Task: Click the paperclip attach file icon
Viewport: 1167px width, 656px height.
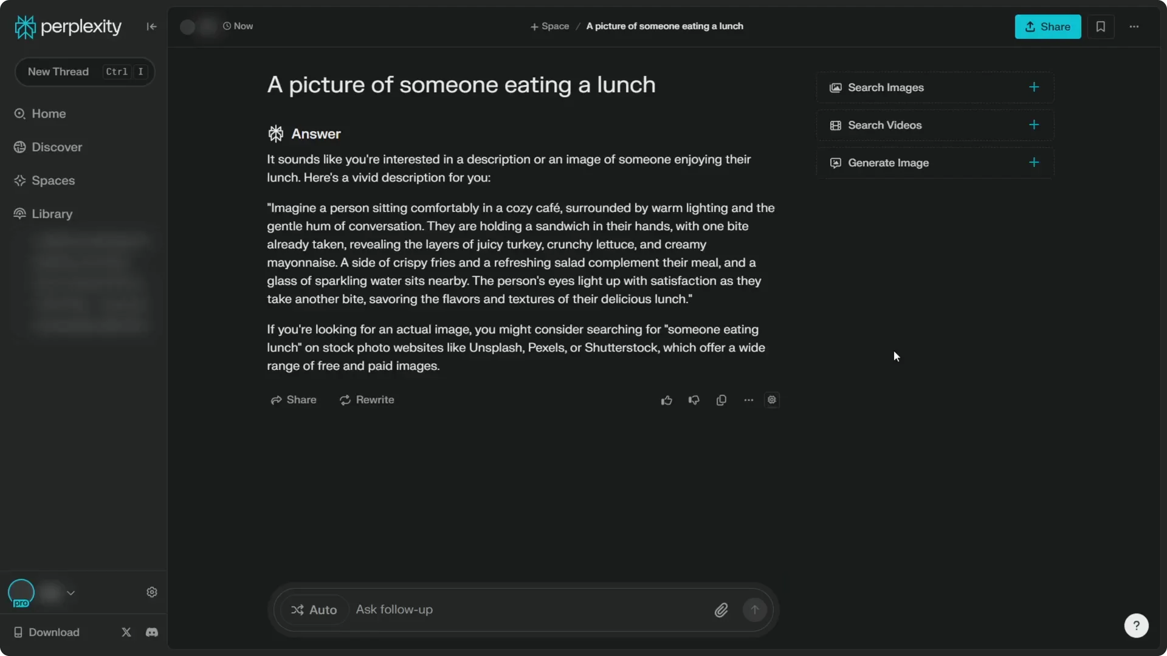Action: 721,610
